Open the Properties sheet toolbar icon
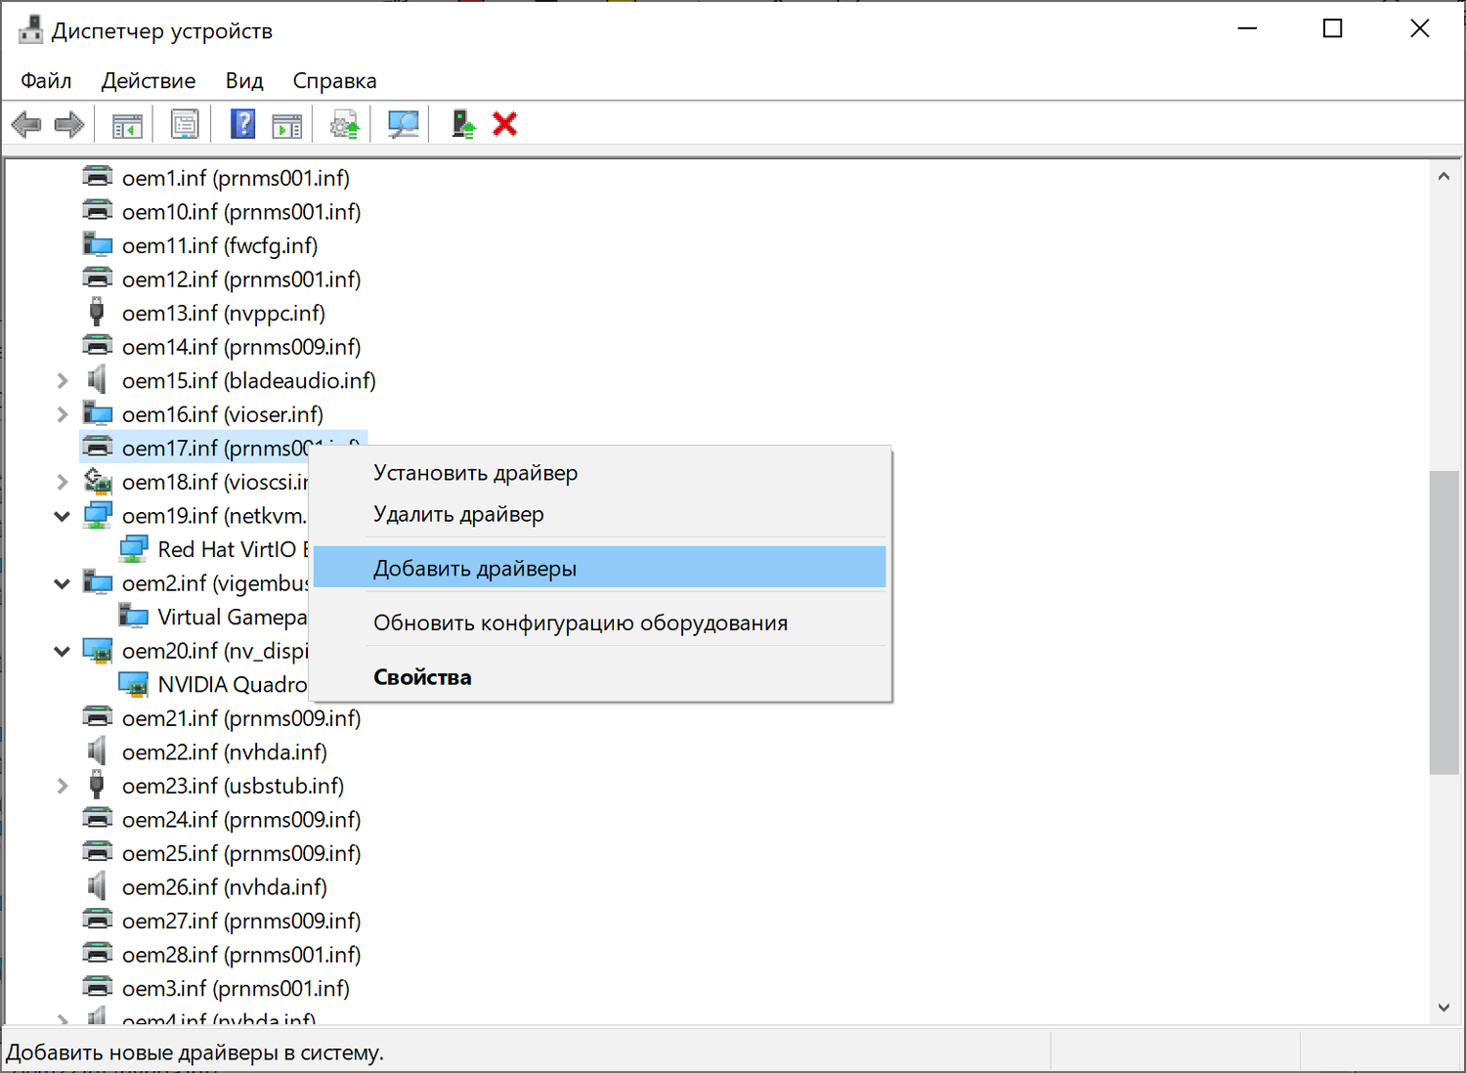The width and height of the screenshot is (1466, 1073). (x=185, y=124)
